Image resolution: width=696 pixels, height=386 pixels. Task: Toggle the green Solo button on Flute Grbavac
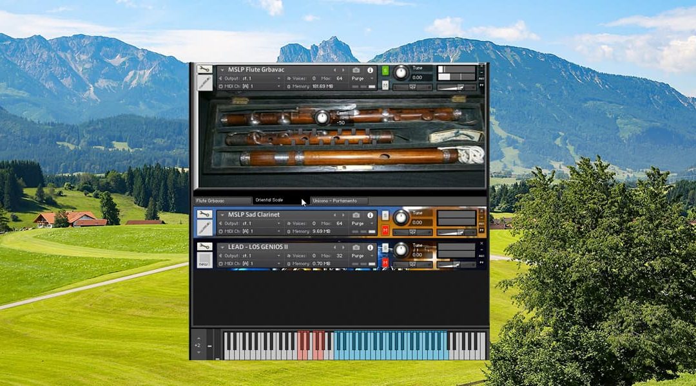click(385, 71)
